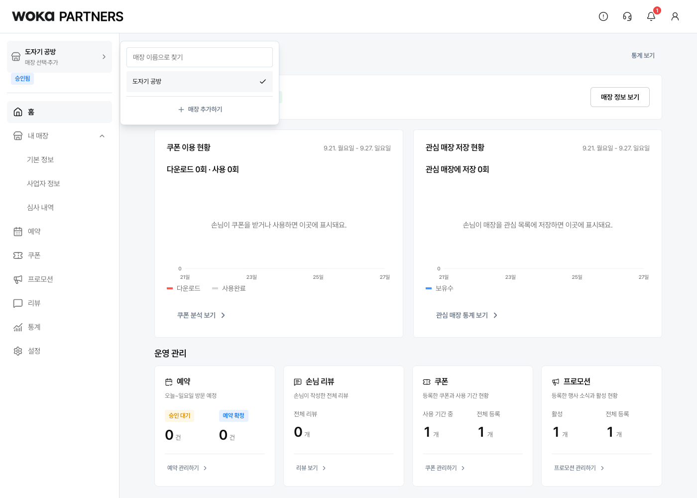
Task: Click the blue 보유수 legend swatch
Action: click(429, 288)
